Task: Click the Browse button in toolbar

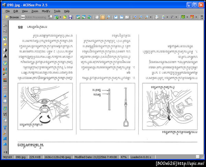Action: tap(12, 17)
